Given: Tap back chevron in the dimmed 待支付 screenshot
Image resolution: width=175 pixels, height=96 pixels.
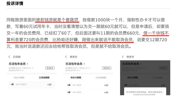Looking at the screenshot, I should click(x=123, y=57).
